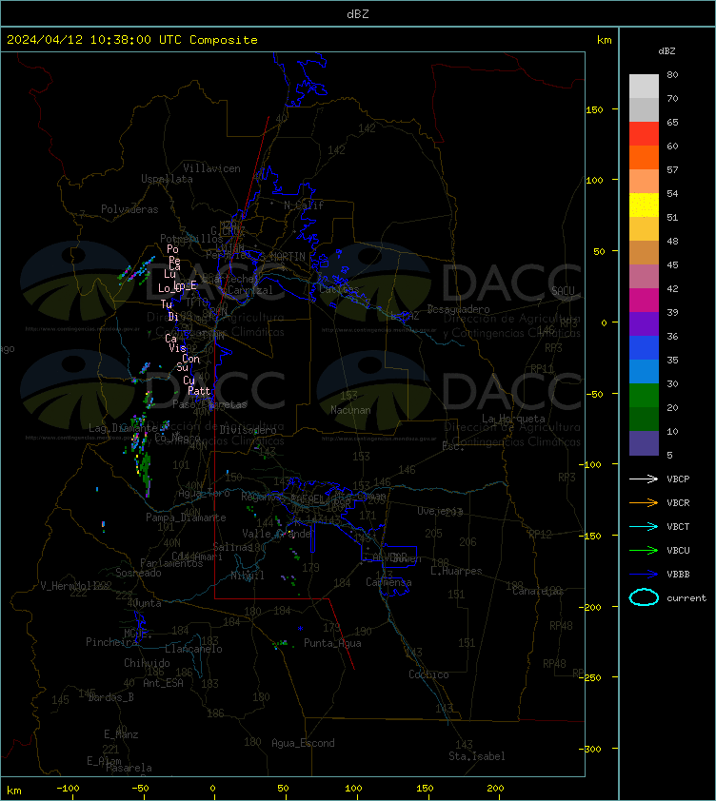Click the dBZ heading above the color scale
The width and height of the screenshot is (716, 801).
pyautogui.click(x=666, y=51)
